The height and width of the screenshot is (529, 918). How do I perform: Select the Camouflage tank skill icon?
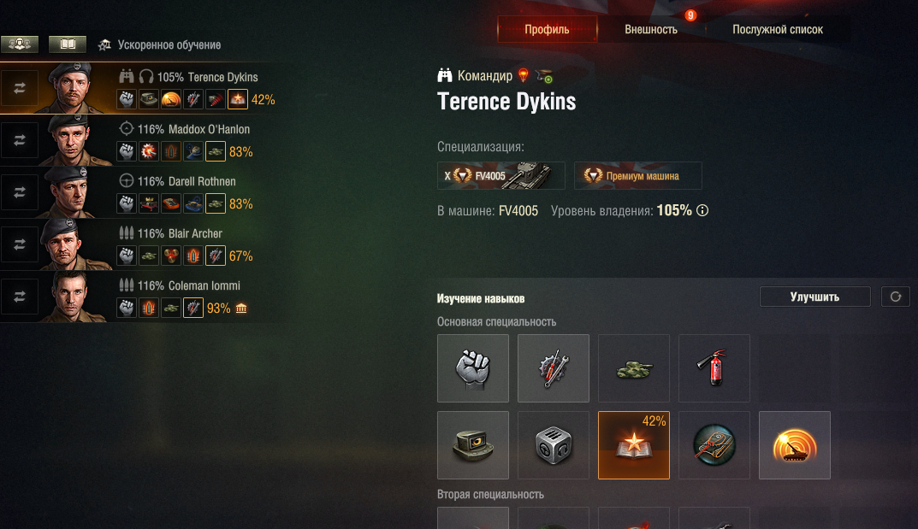(633, 368)
